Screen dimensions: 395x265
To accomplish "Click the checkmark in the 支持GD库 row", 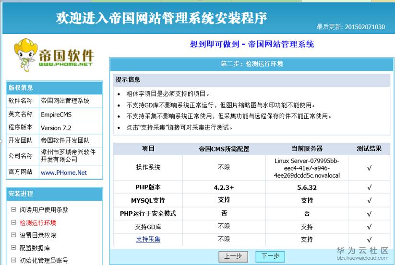I will pos(369,227).
